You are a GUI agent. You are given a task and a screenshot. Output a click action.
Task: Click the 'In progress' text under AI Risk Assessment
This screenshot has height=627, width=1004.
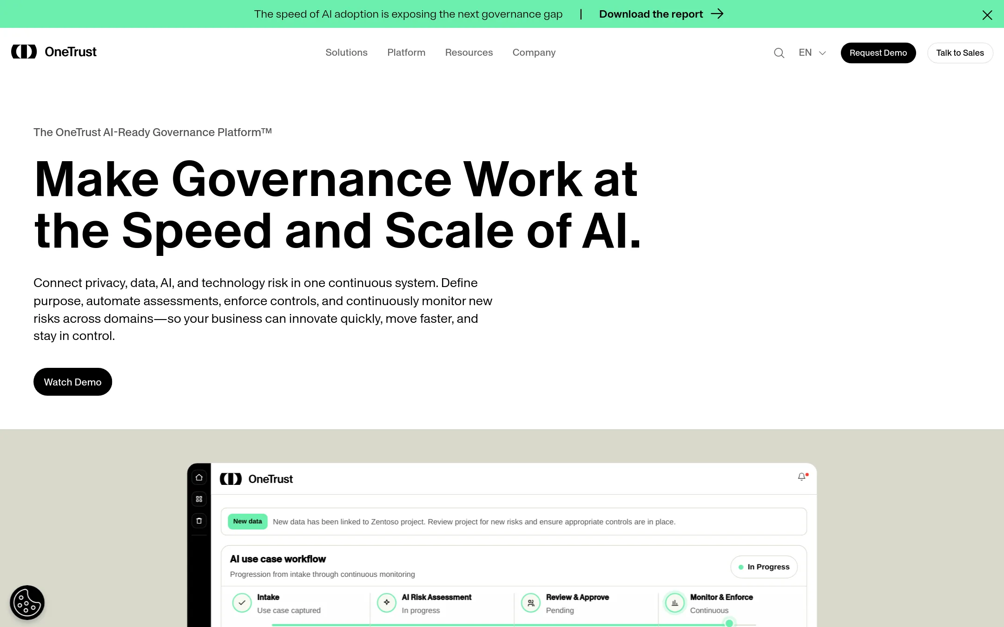[421, 610]
